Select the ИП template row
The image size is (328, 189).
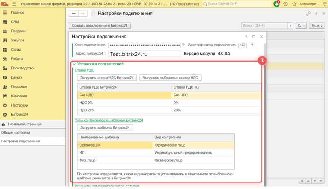(x=156, y=153)
